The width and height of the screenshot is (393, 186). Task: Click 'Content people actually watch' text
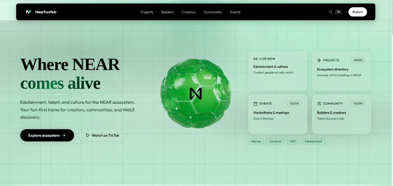273,73
